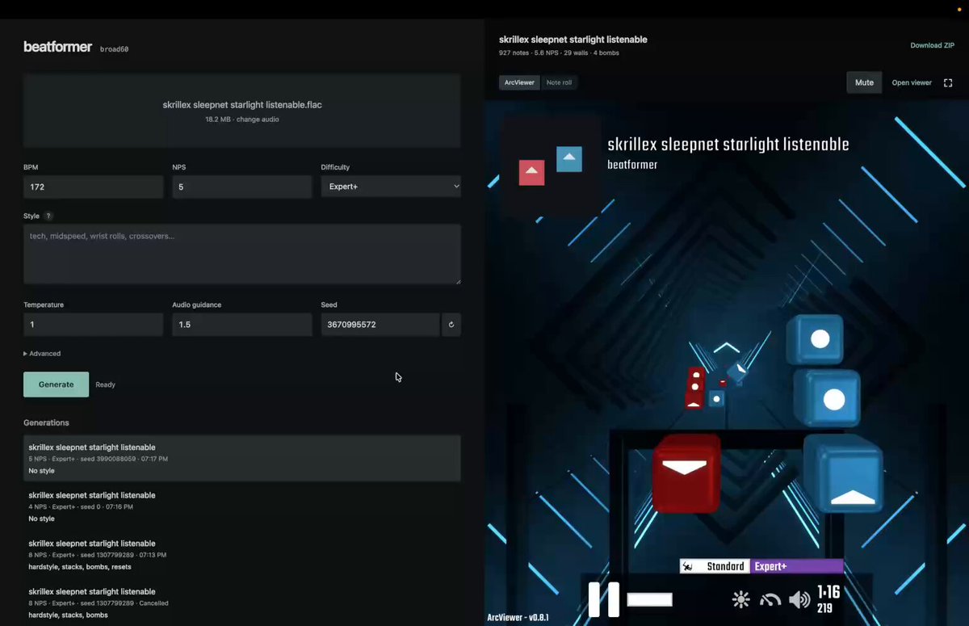Click the NPS input field
This screenshot has width=969, height=626.
[x=242, y=187]
